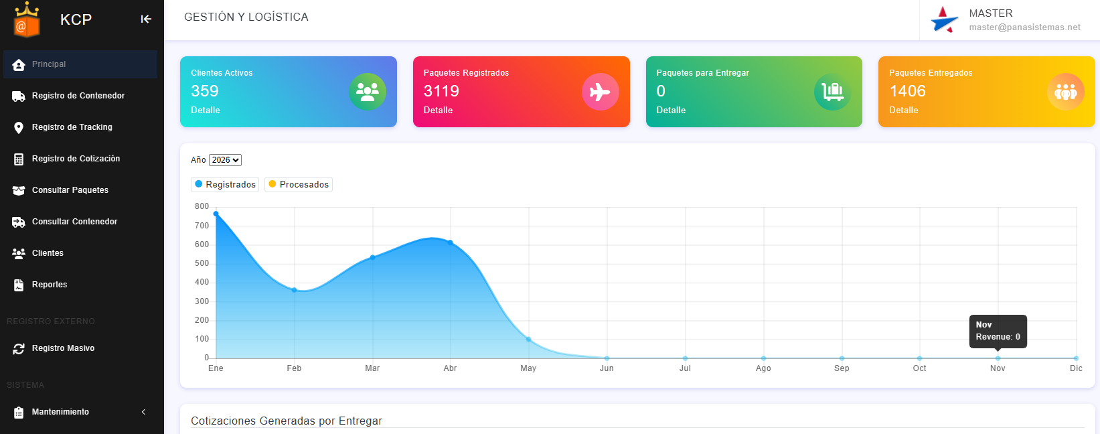Click the May data point on chart

point(529,340)
